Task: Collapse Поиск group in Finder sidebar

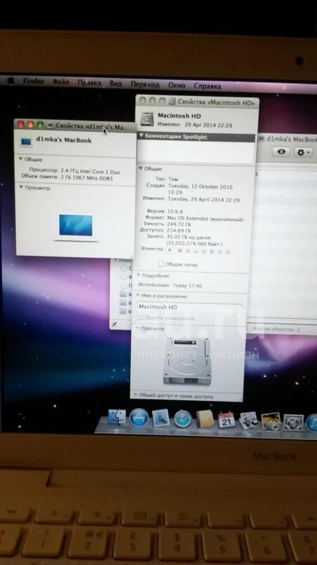Action: pos(116,260)
